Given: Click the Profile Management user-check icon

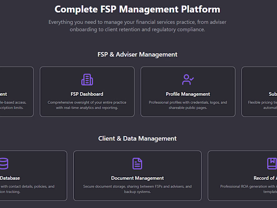Looking at the screenshot, I should click(188, 80).
